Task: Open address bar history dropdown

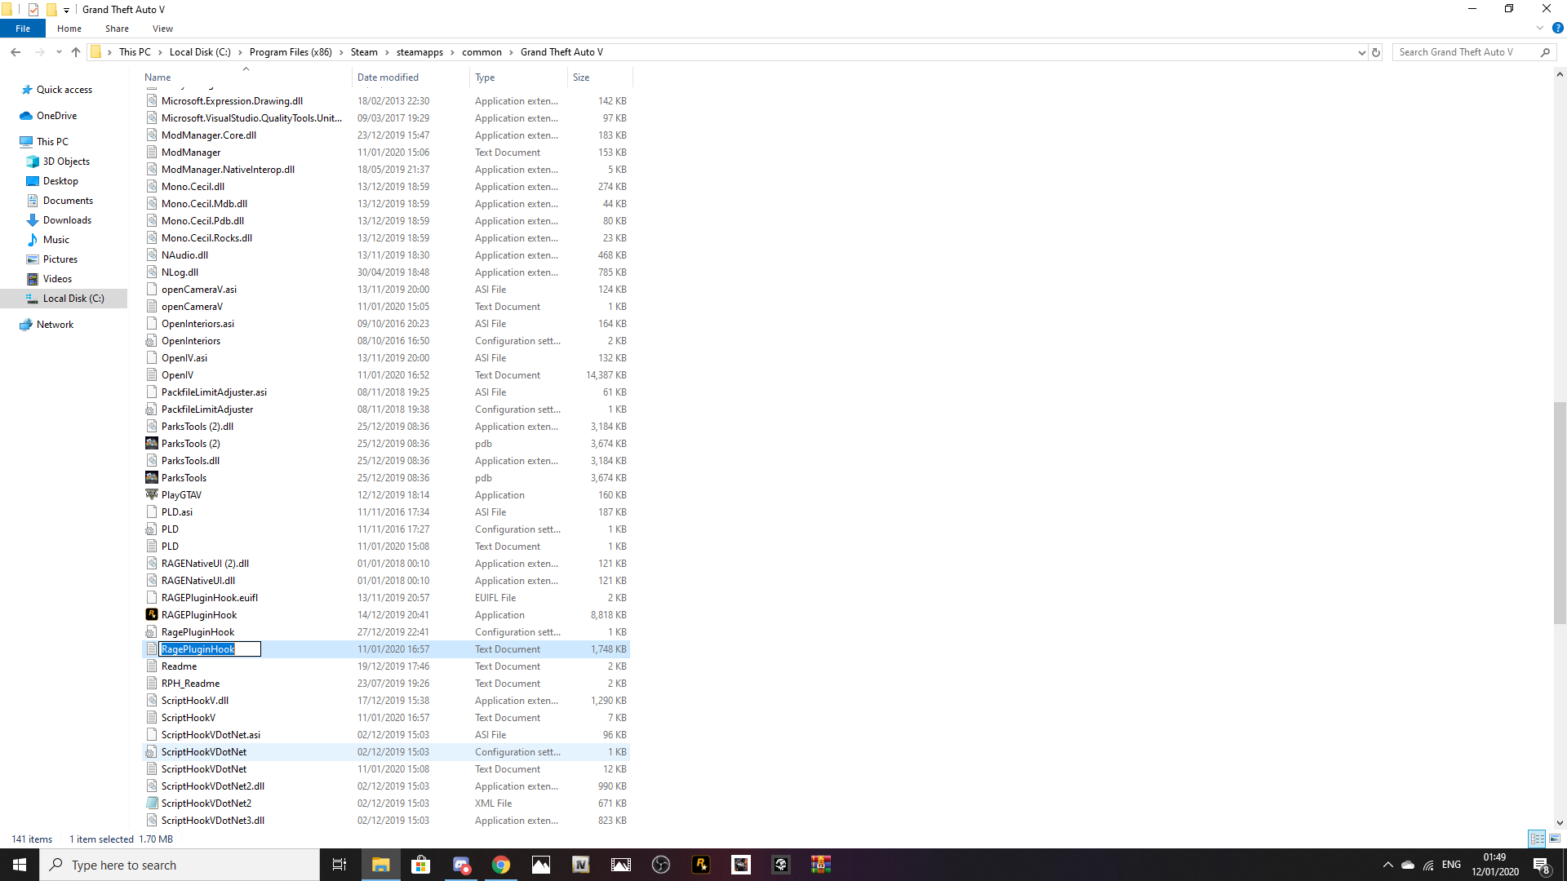Action: tap(1361, 52)
